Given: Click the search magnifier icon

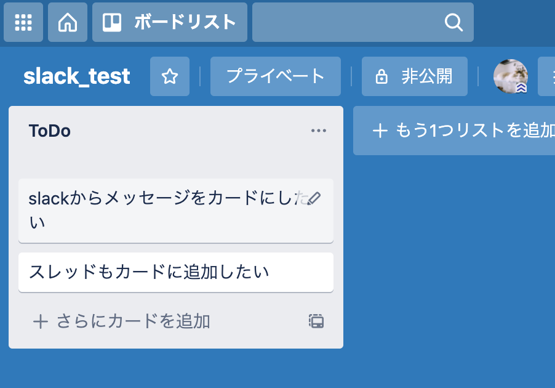Looking at the screenshot, I should point(453,22).
